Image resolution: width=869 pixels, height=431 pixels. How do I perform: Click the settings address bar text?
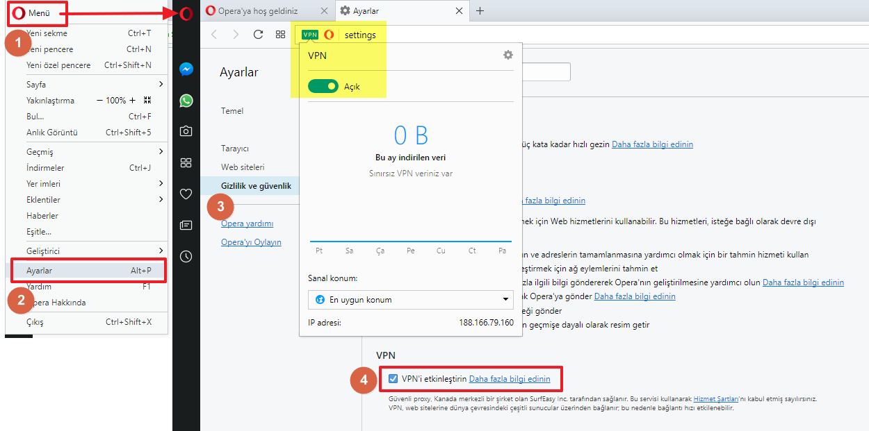click(x=360, y=35)
